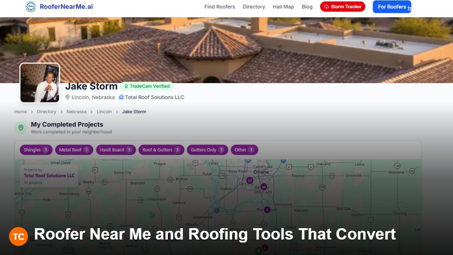This screenshot has width=453, height=255.
Task: Click the TradeCam Verified badge
Action: [x=147, y=86]
